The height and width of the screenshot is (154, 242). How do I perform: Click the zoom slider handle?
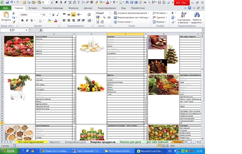tap(187, 146)
